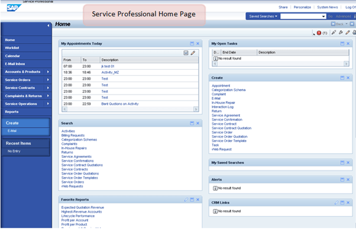Minimize the My Open Tasks tile
The image size is (356, 229).
click(x=342, y=43)
